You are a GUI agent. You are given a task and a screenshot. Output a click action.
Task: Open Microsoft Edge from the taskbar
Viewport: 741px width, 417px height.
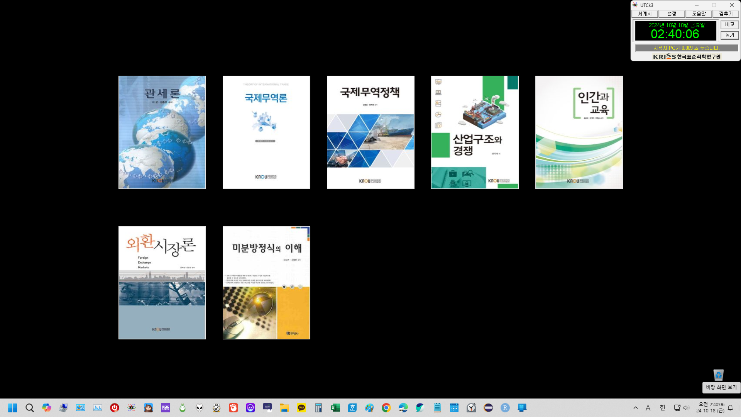(403, 408)
